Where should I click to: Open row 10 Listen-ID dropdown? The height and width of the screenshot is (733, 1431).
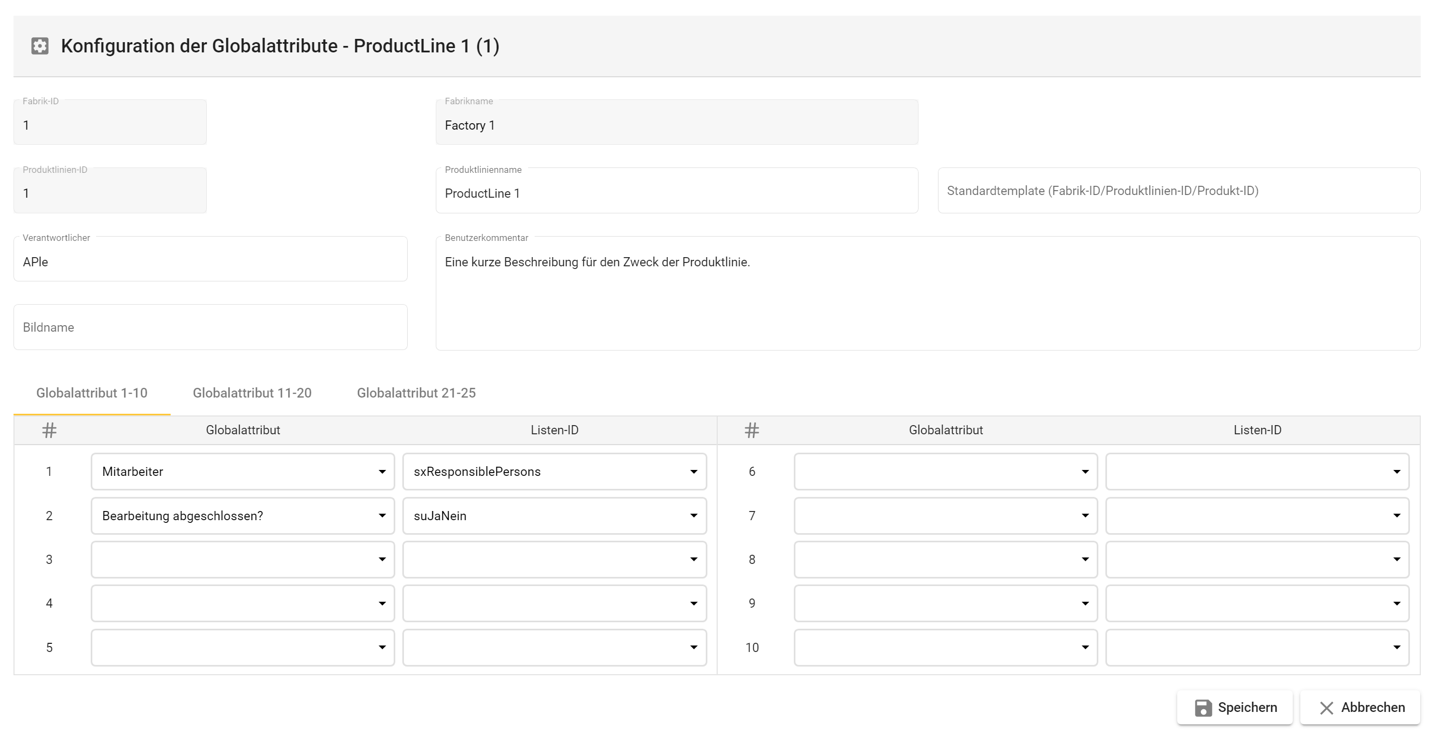(1257, 648)
